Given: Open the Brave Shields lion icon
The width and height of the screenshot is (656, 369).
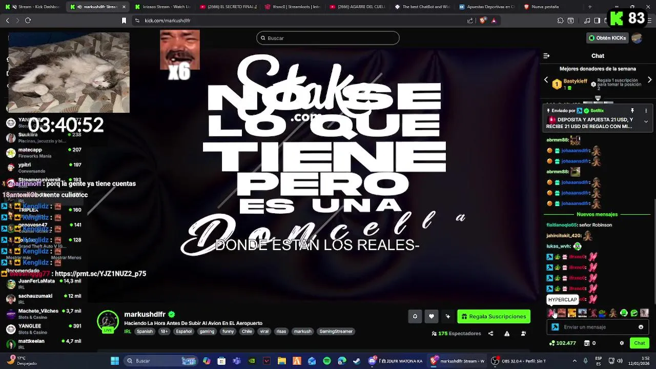Looking at the screenshot, I should [482, 20].
